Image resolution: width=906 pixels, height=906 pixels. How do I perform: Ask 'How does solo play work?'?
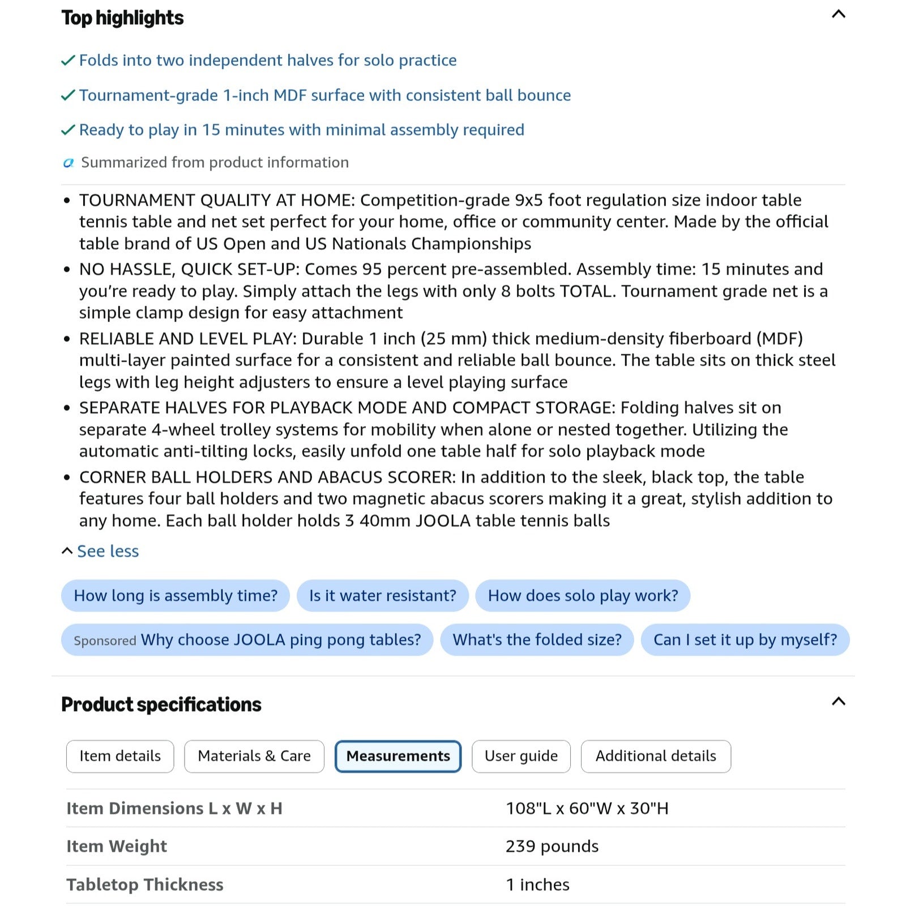point(583,596)
